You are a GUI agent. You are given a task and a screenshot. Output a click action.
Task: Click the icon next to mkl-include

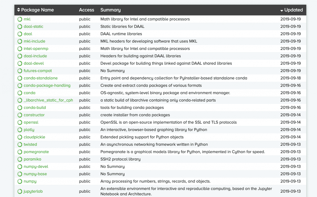20,41
